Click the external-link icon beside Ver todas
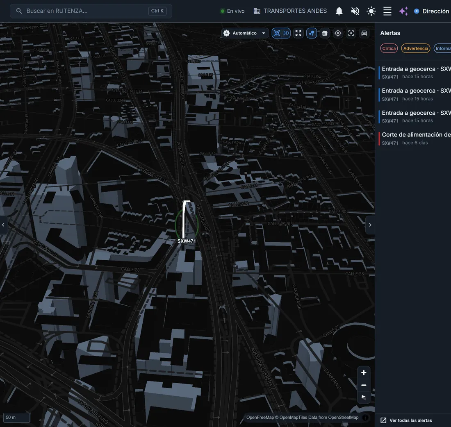The image size is (451, 427). click(x=383, y=420)
